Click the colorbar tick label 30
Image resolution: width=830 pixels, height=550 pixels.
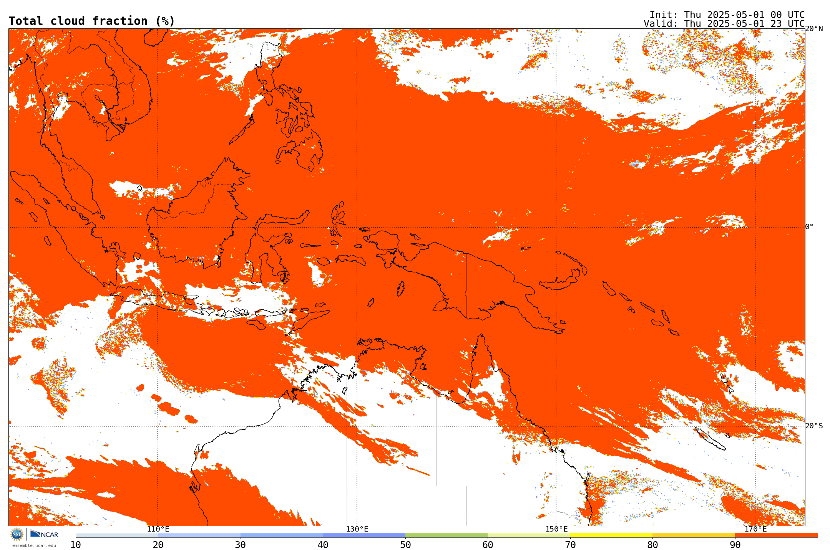point(241,545)
